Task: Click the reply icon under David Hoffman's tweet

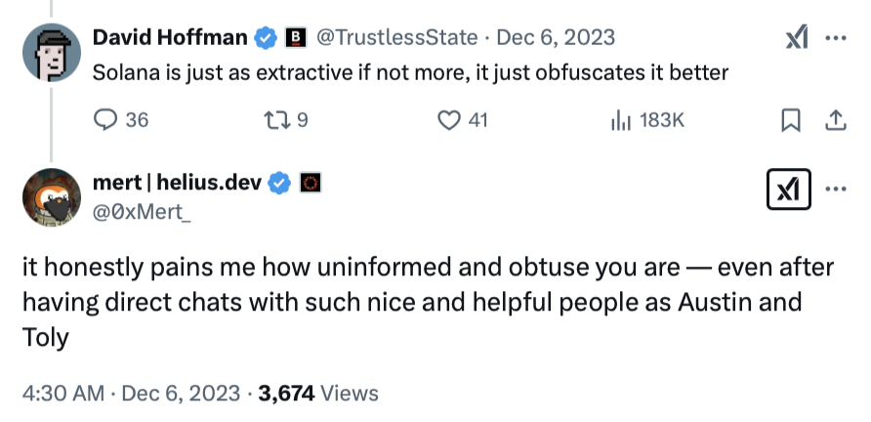Action: [105, 119]
